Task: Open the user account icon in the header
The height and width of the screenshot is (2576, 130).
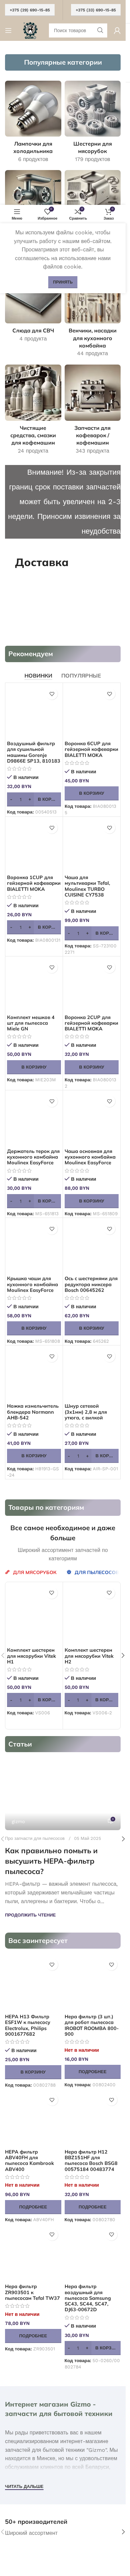Action: (118, 30)
